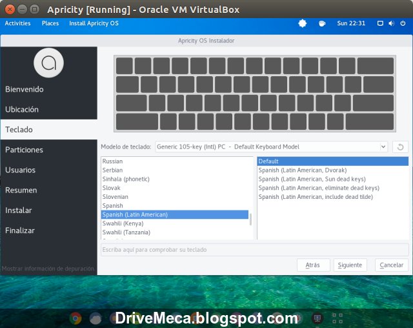This screenshot has height=328, width=413.
Task: Select Swahili (Kenya) layout
Action: tap(175, 223)
